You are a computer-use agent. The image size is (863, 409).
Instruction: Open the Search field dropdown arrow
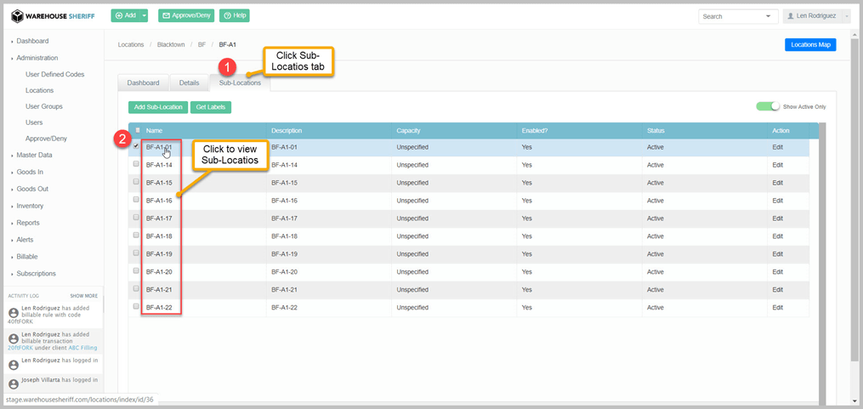point(769,16)
